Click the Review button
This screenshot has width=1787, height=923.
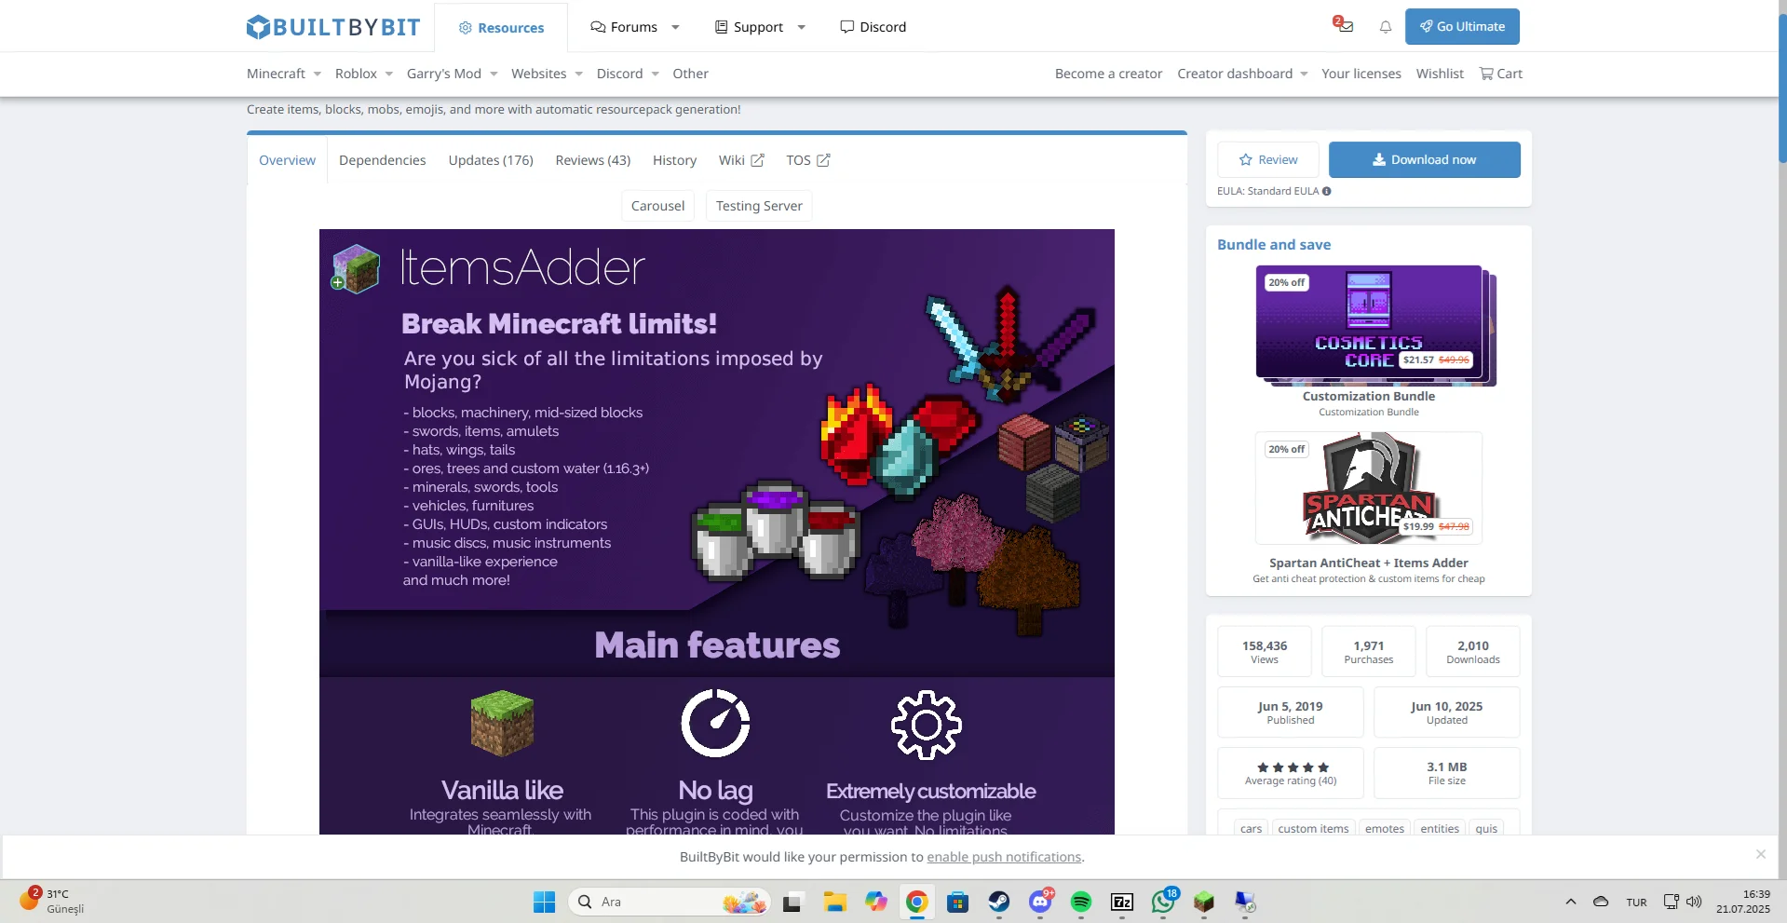1268,160
